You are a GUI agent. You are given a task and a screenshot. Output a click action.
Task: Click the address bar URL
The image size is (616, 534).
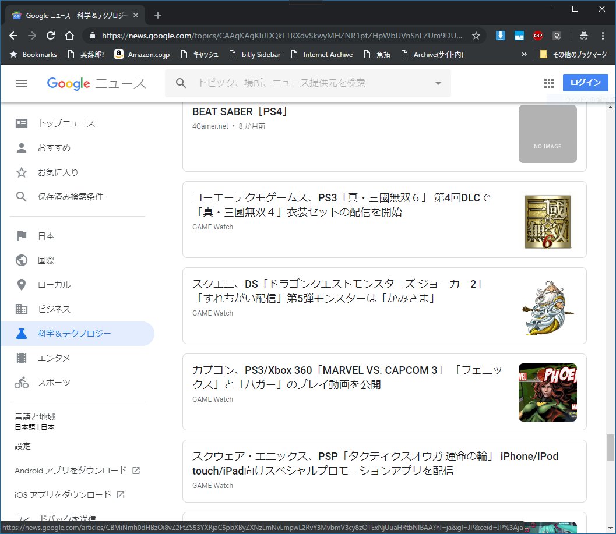pos(281,36)
